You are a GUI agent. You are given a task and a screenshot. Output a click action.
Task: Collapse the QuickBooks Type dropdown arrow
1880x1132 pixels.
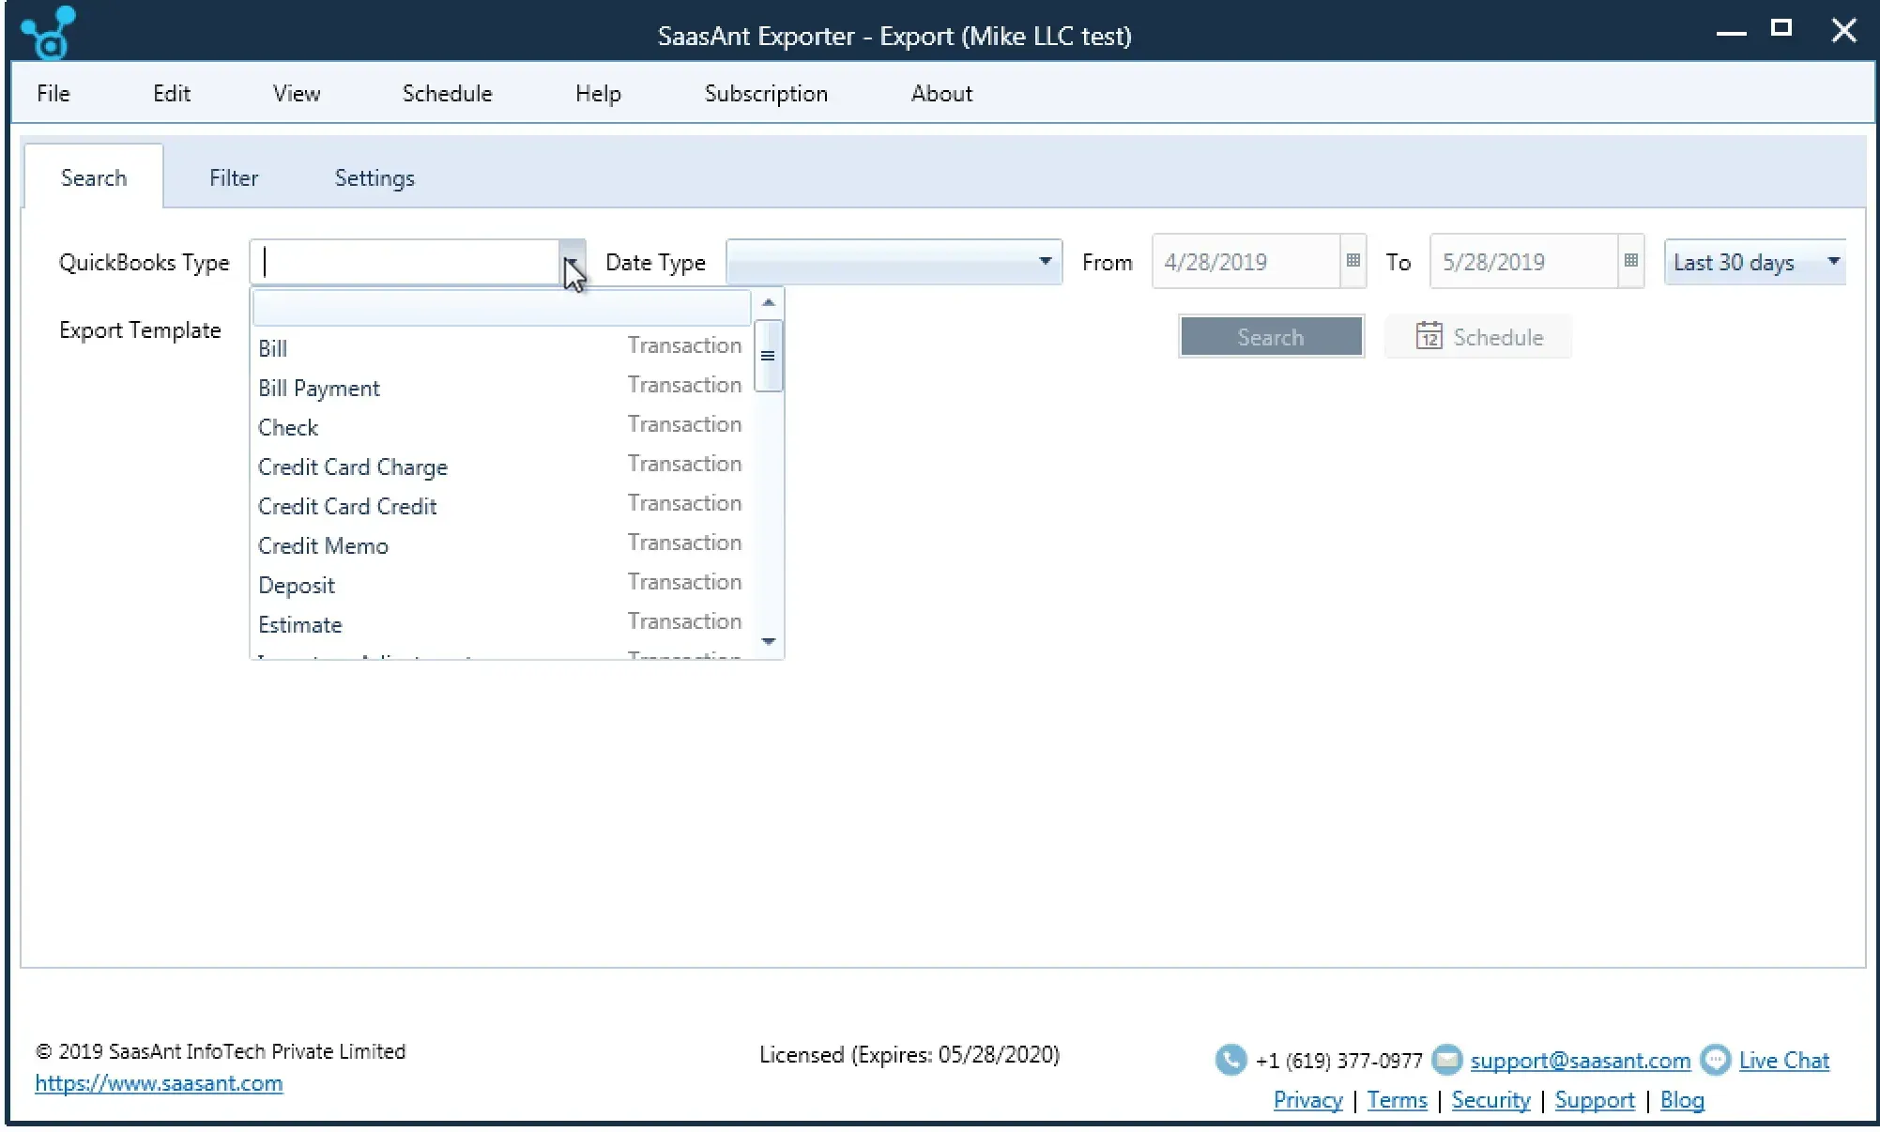click(x=571, y=262)
